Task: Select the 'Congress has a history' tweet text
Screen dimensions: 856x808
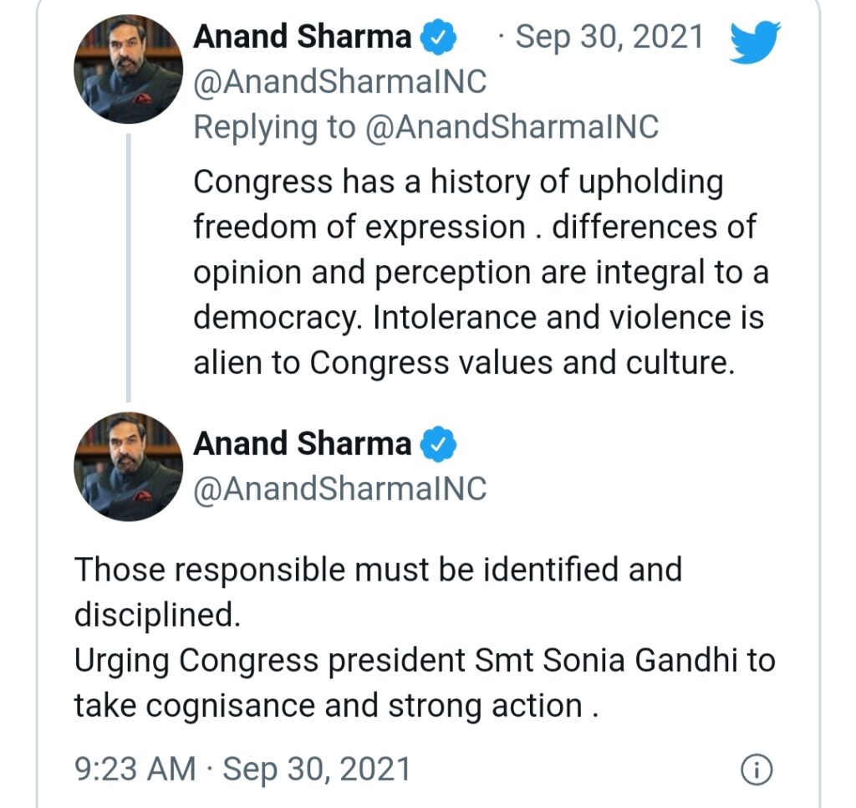Action: 481,272
